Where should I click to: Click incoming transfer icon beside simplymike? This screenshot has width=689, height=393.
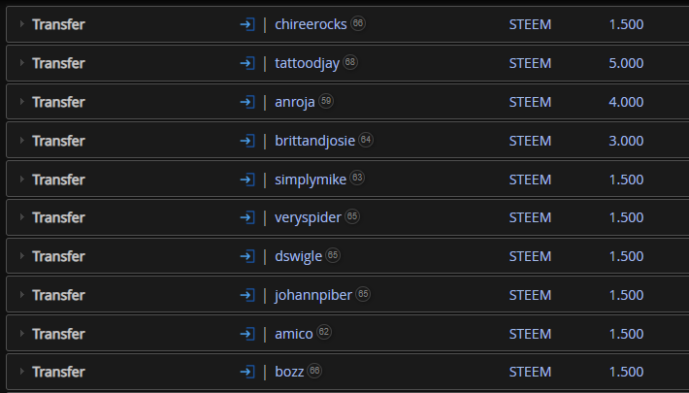pos(247,180)
